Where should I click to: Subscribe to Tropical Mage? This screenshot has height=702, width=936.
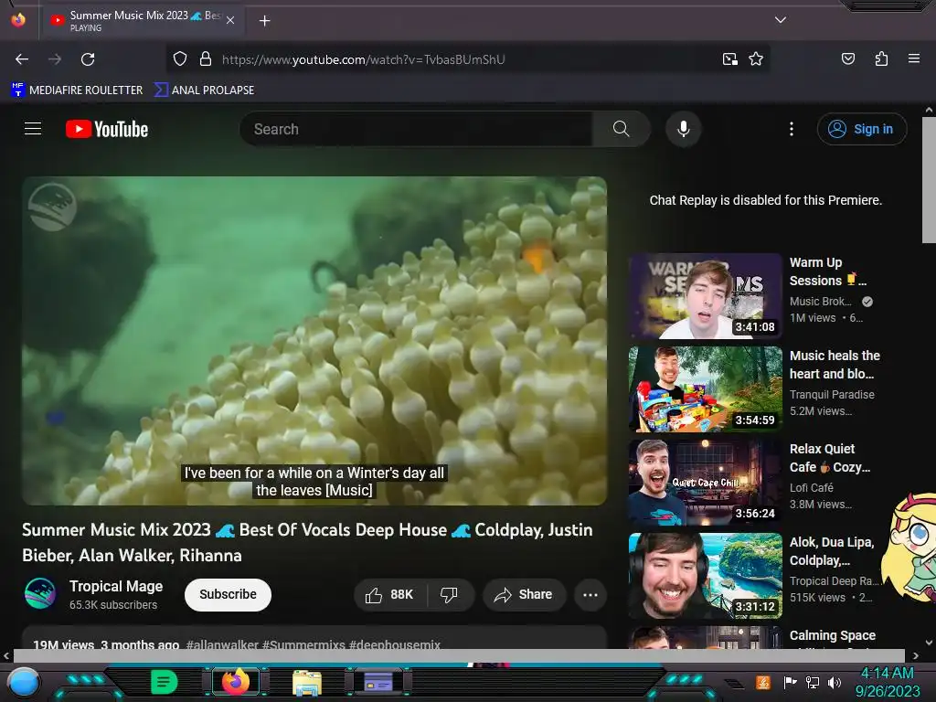click(x=228, y=594)
